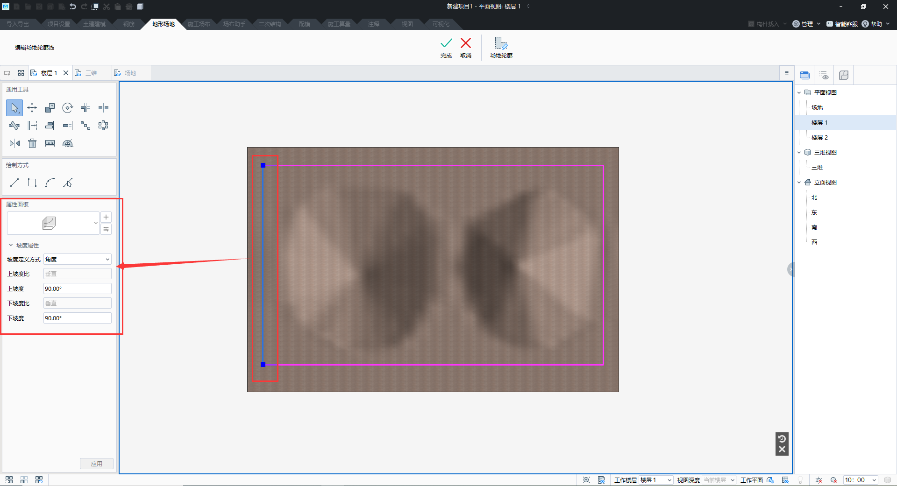Open the 项目设置 ribbon tab
This screenshot has width=897, height=486.
click(59, 24)
